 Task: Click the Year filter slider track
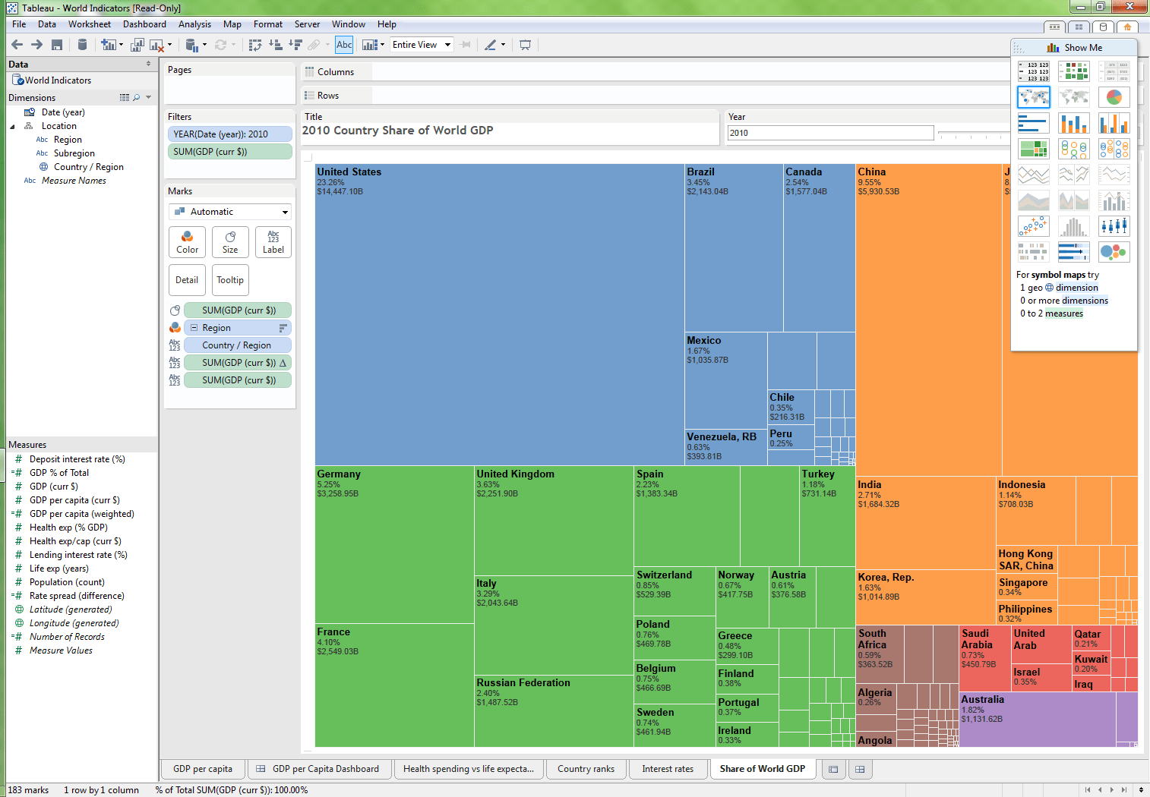[975, 134]
